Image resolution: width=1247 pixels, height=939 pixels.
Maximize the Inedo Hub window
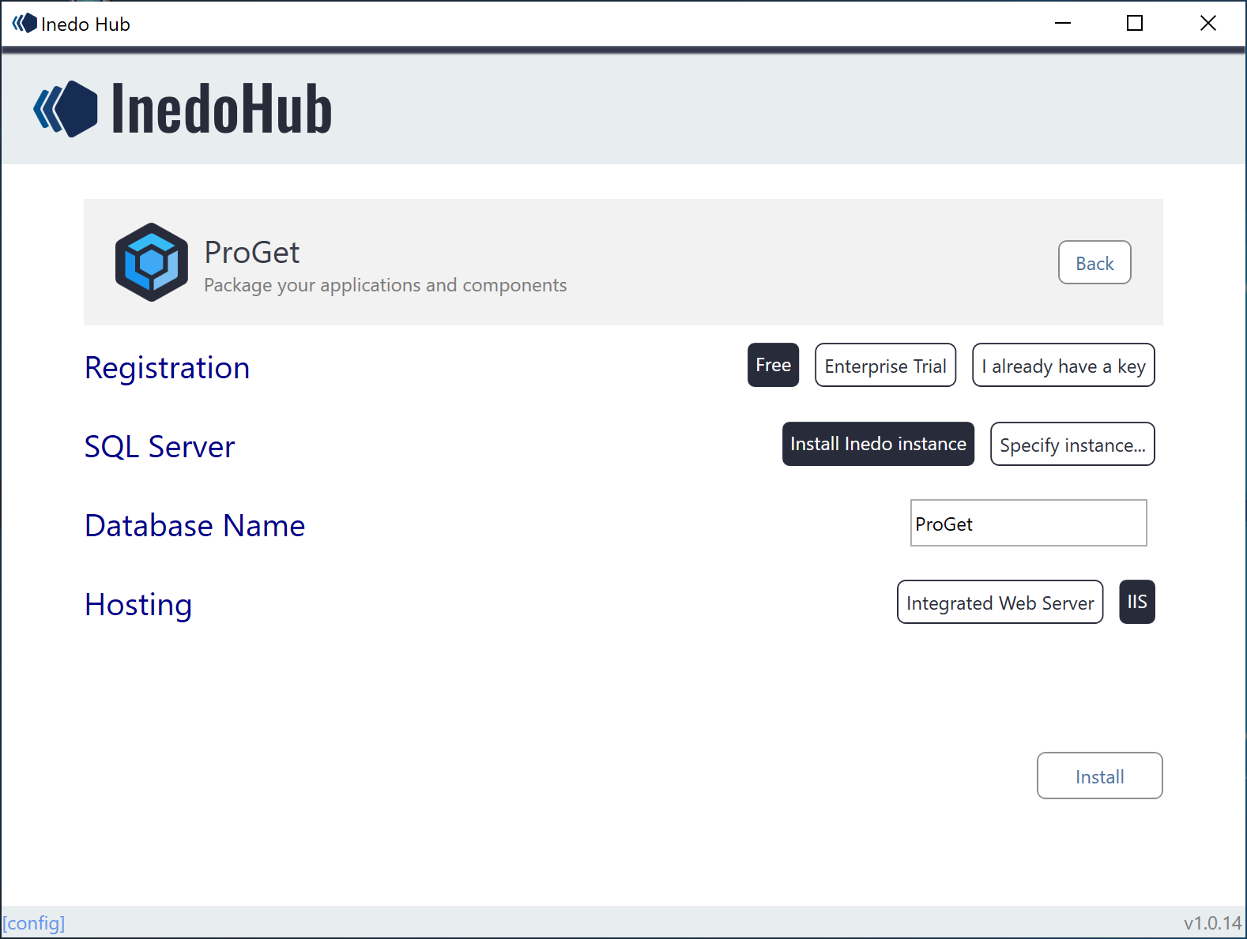(x=1135, y=24)
